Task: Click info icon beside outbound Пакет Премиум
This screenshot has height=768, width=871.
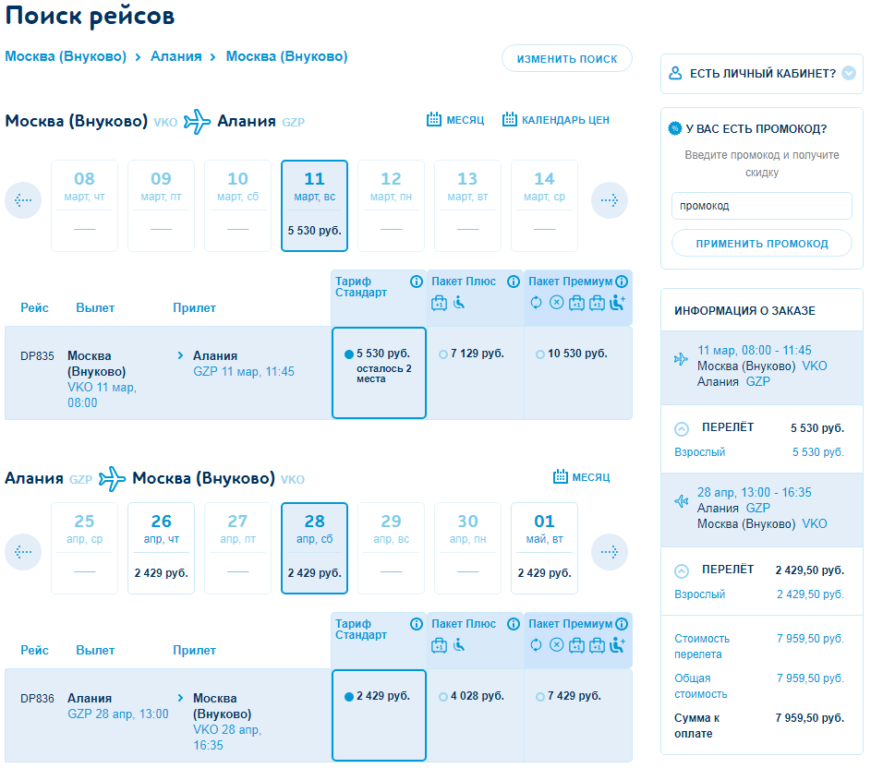Action: (623, 282)
